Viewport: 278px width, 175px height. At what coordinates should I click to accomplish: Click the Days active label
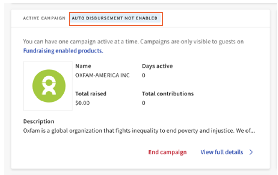(157, 66)
